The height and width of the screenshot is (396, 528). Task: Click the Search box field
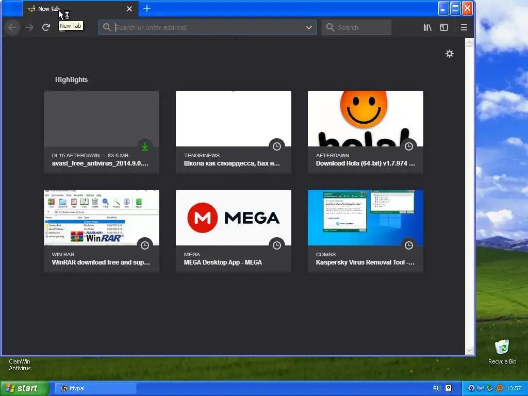click(356, 27)
